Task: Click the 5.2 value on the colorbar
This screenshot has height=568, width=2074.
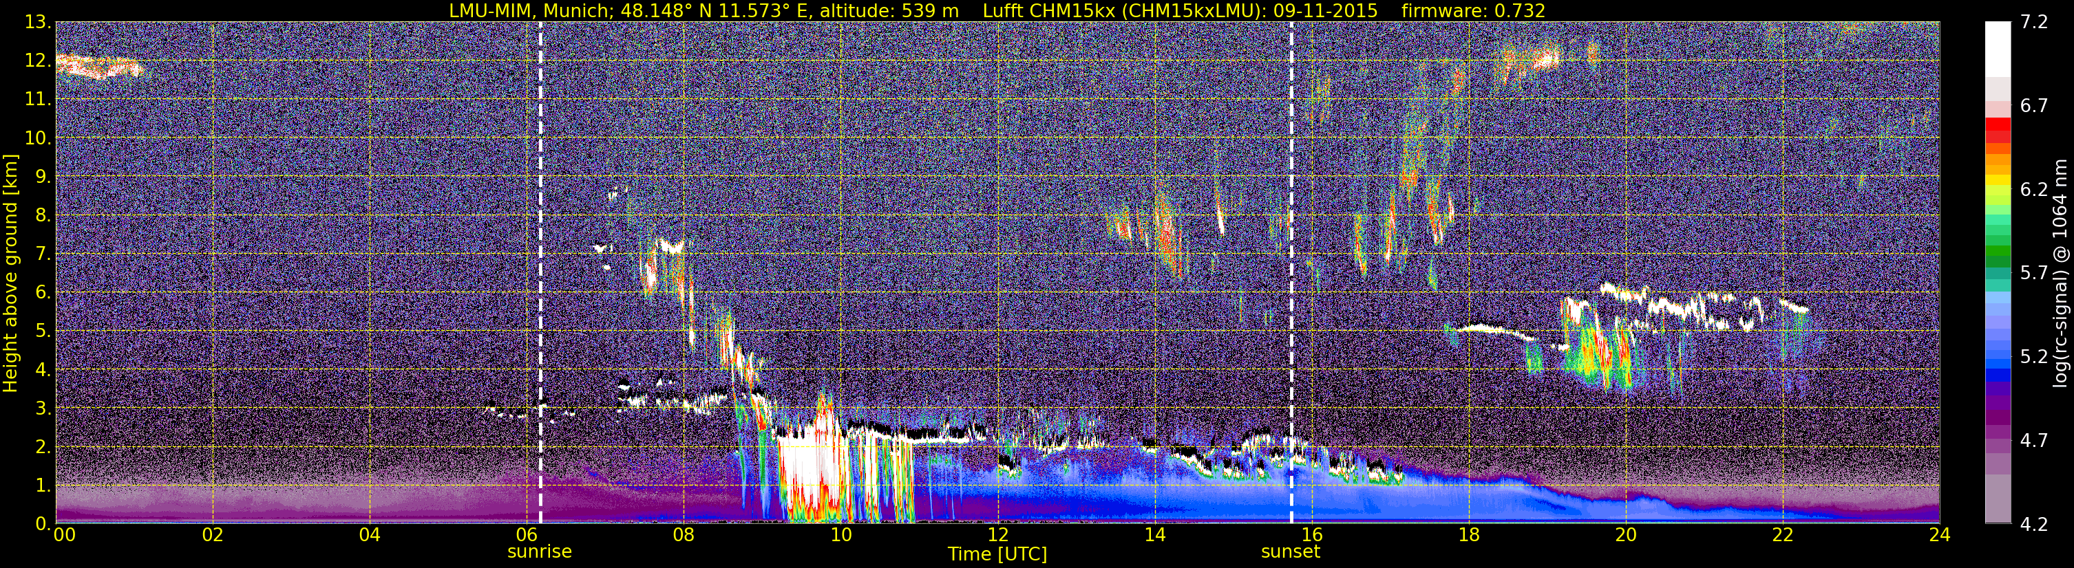Action: (2034, 357)
